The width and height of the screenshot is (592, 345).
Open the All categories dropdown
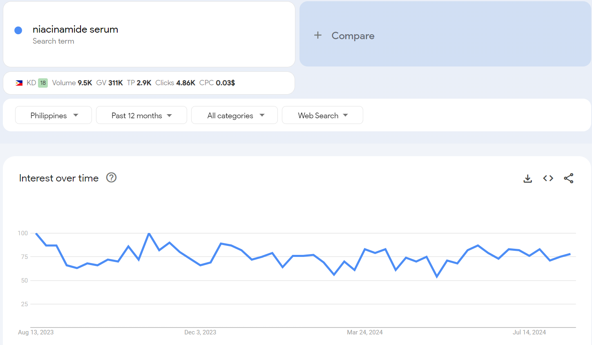click(x=235, y=115)
